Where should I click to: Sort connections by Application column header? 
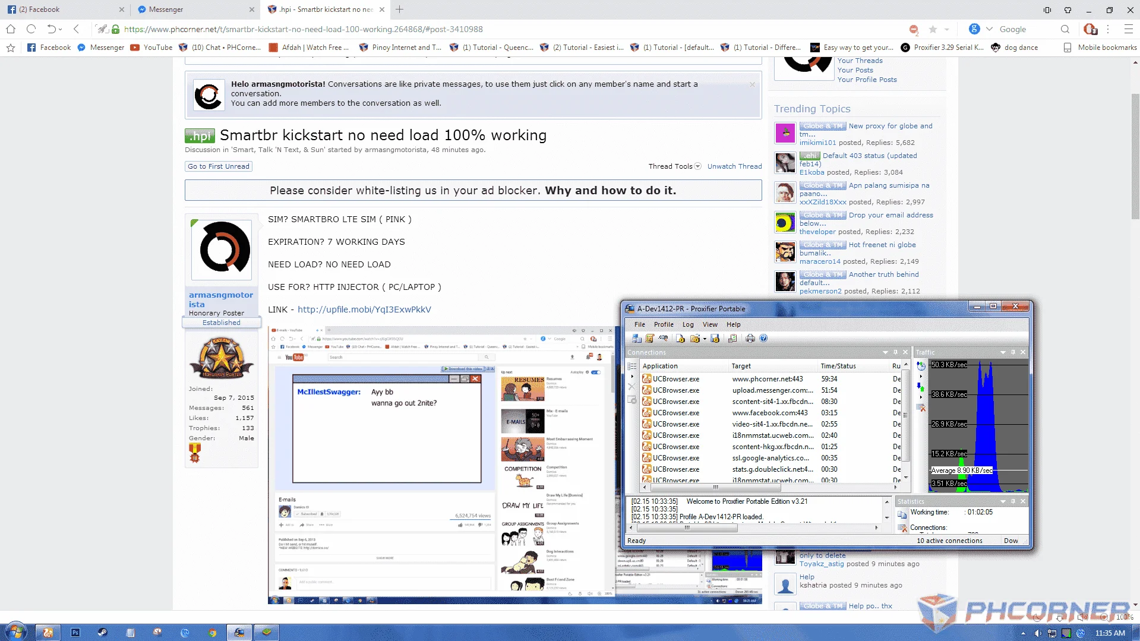pos(684,366)
